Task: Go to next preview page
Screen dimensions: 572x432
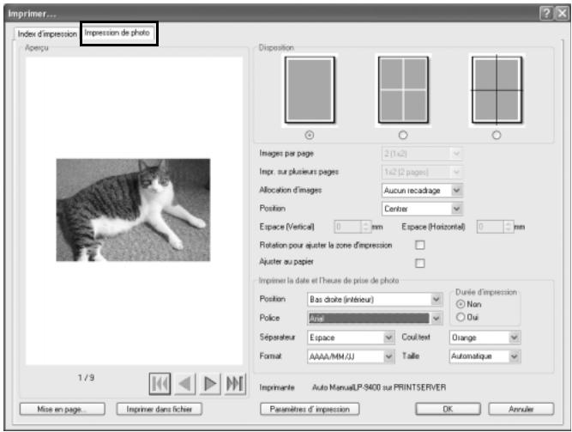Action: click(210, 384)
